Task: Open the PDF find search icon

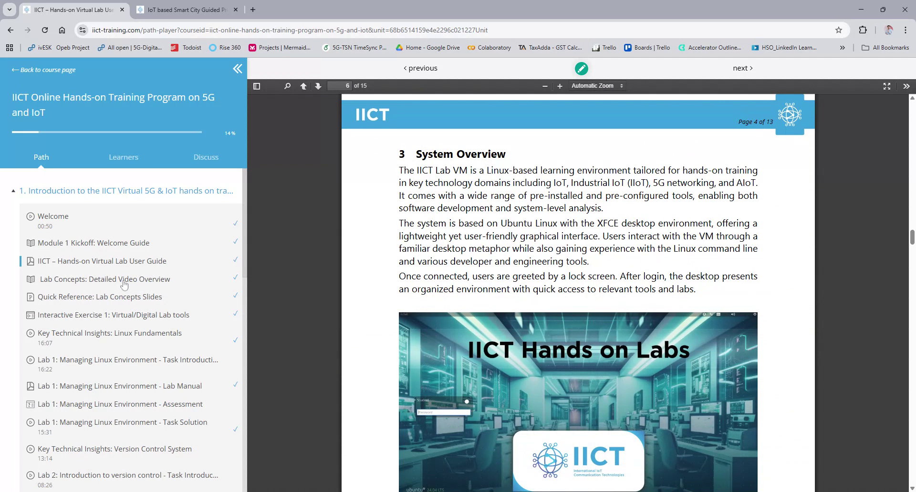Action: (x=287, y=86)
